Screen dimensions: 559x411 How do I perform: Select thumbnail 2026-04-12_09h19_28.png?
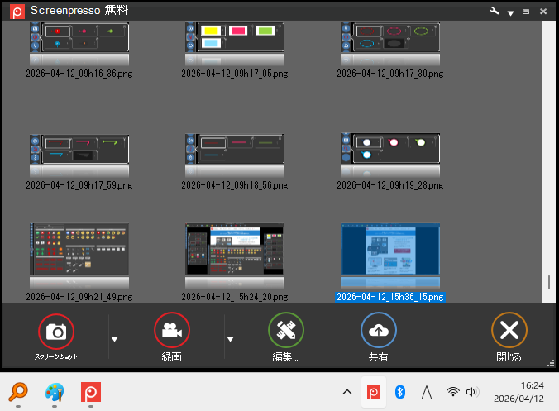point(390,155)
